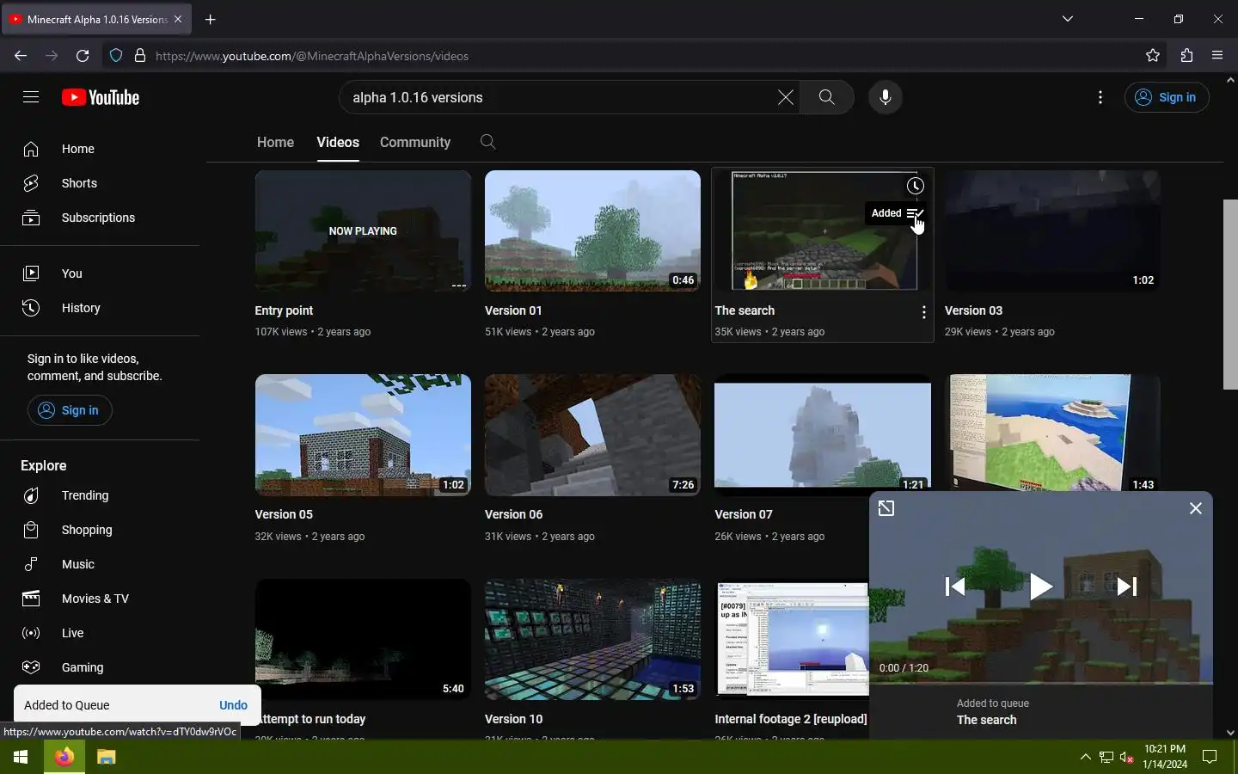Open History in the sidebar
The image size is (1238, 774).
coord(100,308)
